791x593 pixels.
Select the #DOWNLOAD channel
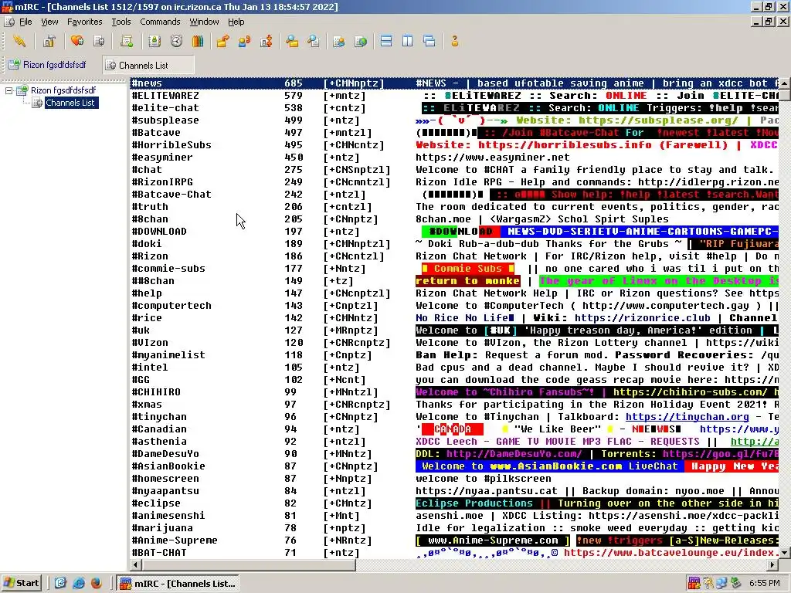(x=454, y=232)
